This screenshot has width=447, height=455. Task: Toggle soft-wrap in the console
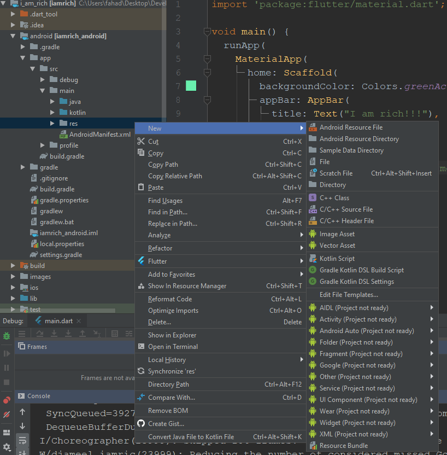click(22, 440)
